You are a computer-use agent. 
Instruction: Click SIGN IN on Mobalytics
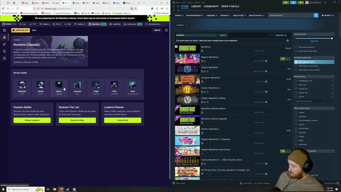point(157,30)
